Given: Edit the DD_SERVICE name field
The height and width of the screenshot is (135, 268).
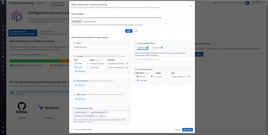Looking at the screenshot, I should point(138,22).
